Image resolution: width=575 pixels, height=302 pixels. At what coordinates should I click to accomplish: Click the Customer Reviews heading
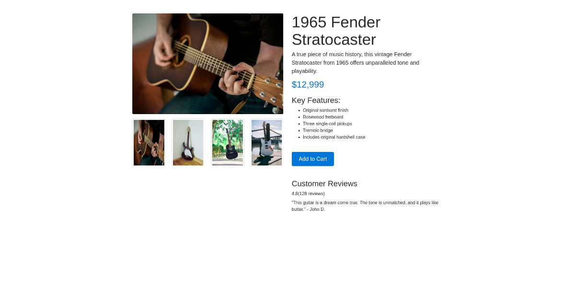click(x=324, y=184)
